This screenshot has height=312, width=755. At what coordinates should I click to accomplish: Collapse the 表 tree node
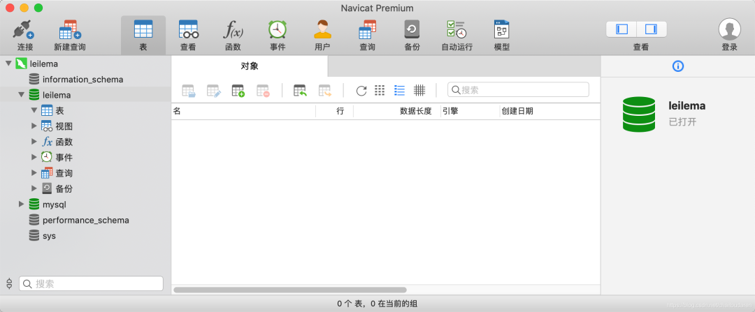coord(34,110)
